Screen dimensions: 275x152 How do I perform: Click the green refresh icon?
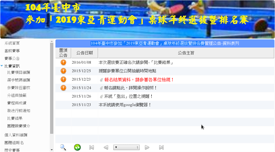tap(77, 147)
